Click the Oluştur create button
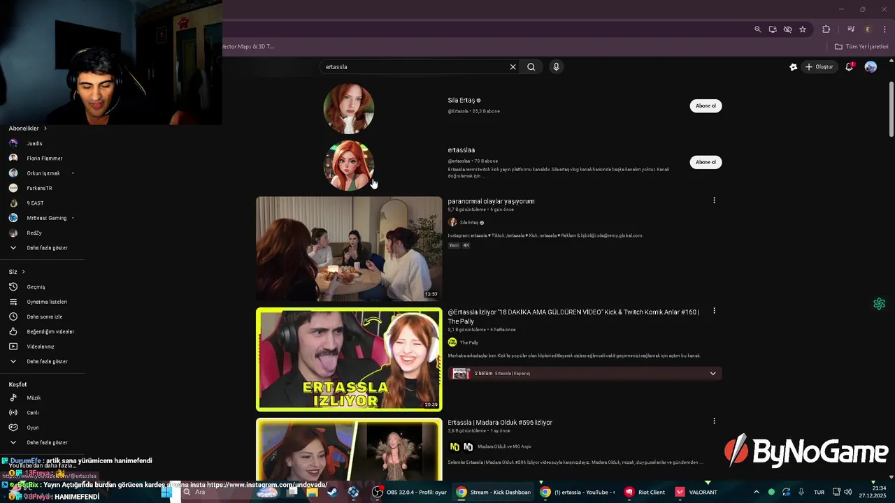Image resolution: width=895 pixels, height=503 pixels. [x=819, y=67]
